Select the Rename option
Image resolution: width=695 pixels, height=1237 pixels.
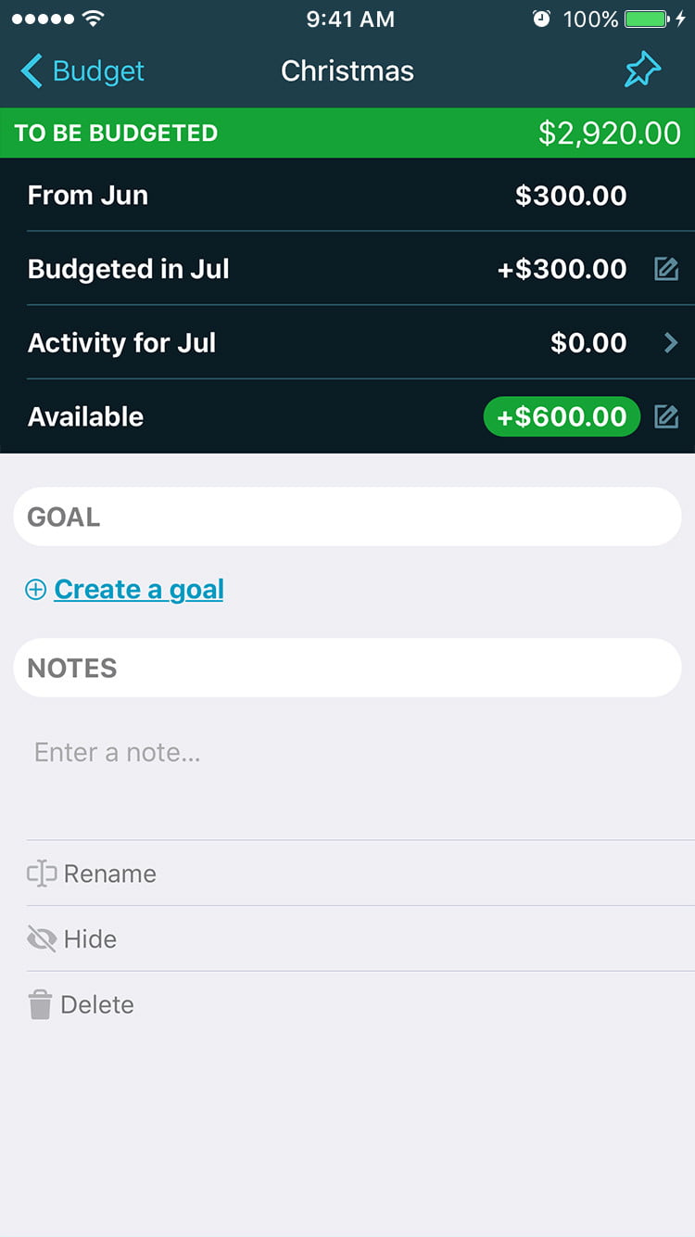click(x=109, y=874)
